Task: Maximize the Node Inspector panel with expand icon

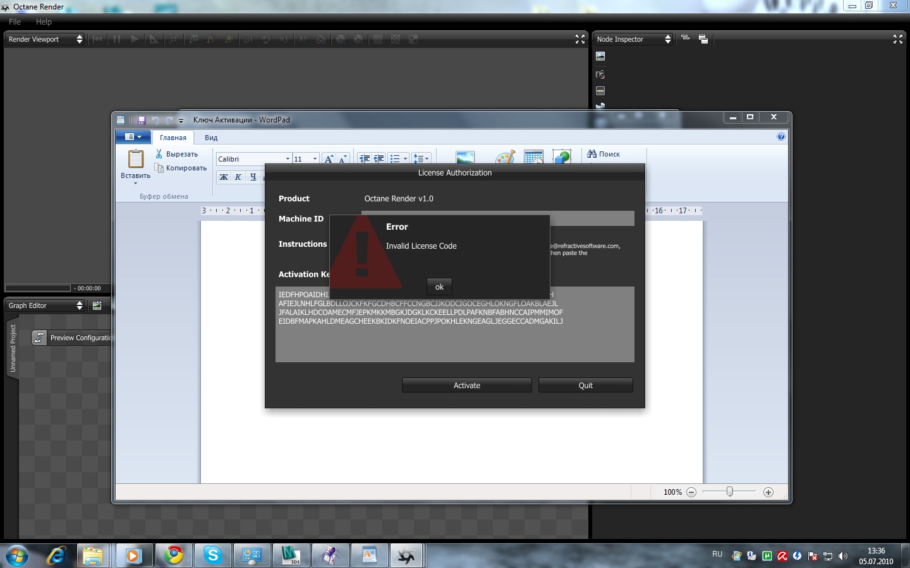Action: coord(898,39)
